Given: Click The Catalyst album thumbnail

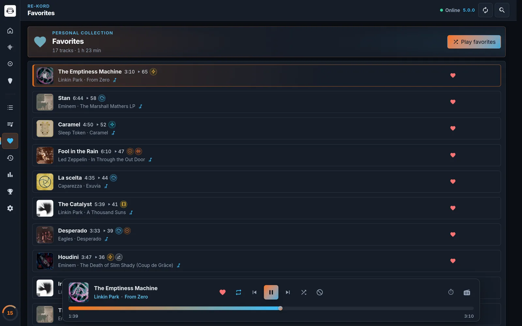Looking at the screenshot, I should point(45,208).
